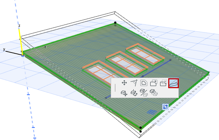The image size is (219, 140).
Task: Click the blue group nodes icon on roof
Action: (165, 107)
